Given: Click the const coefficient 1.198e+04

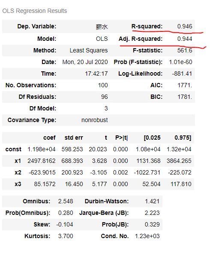Looking at the screenshot, I should [42, 149].
